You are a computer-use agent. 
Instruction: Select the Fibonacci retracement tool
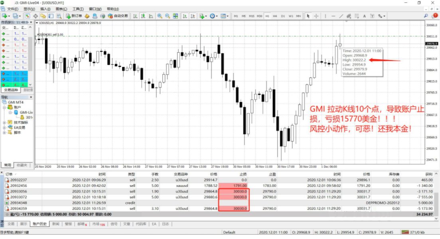click(x=357, y=16)
